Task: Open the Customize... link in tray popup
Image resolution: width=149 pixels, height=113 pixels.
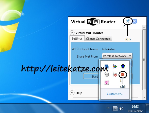Action: coord(115,94)
